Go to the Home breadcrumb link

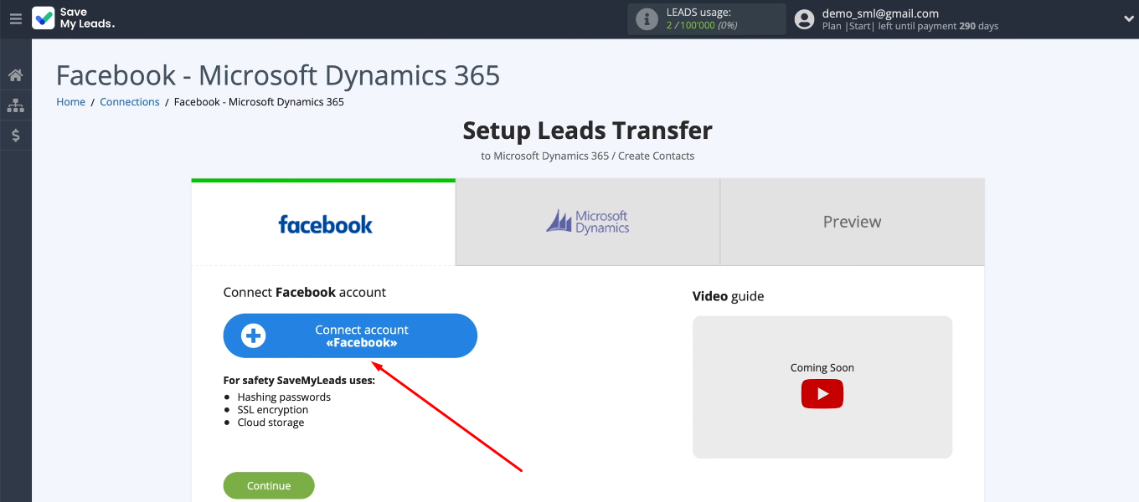point(70,102)
